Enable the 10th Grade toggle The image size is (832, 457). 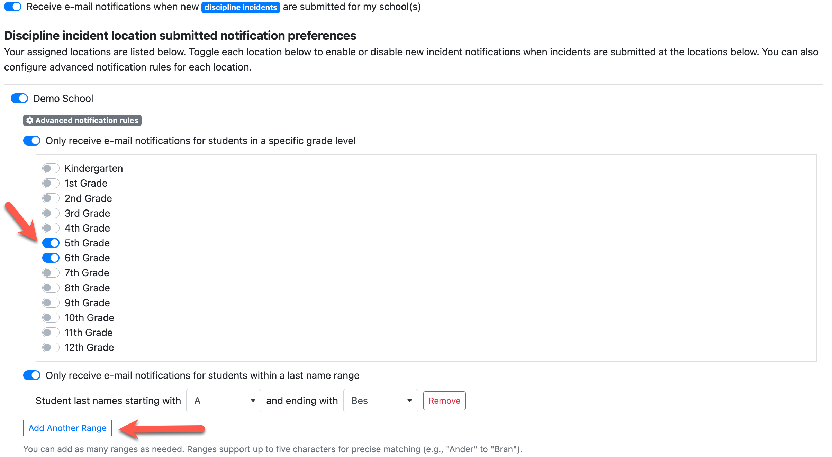[x=51, y=318]
